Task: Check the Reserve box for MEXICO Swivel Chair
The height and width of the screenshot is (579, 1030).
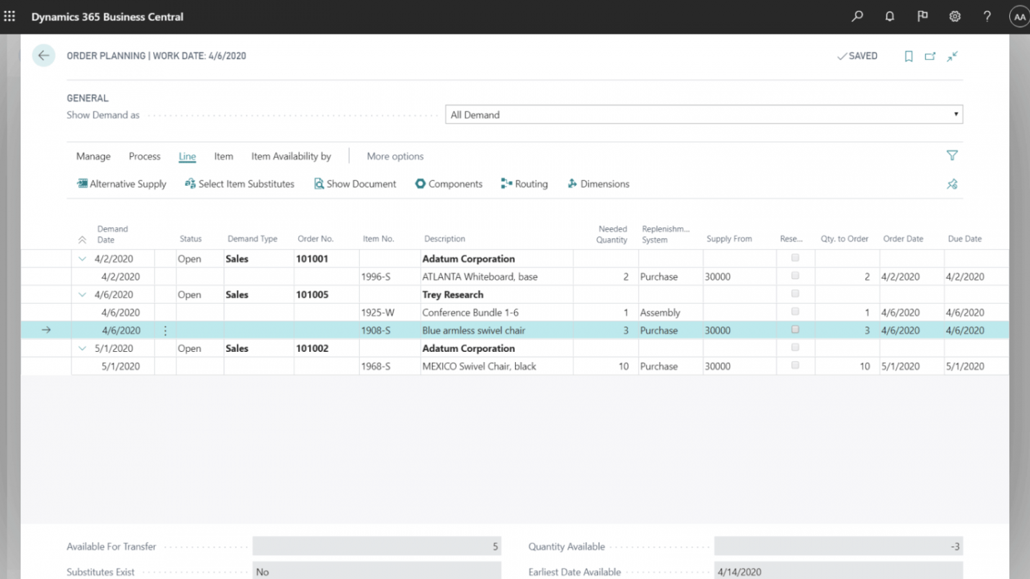Action: pyautogui.click(x=794, y=365)
